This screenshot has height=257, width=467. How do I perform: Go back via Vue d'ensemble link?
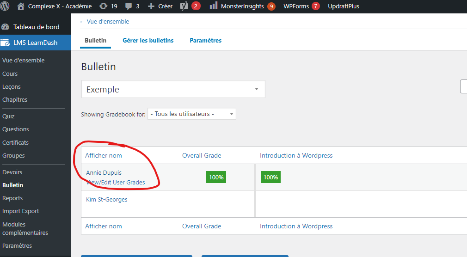click(x=104, y=21)
